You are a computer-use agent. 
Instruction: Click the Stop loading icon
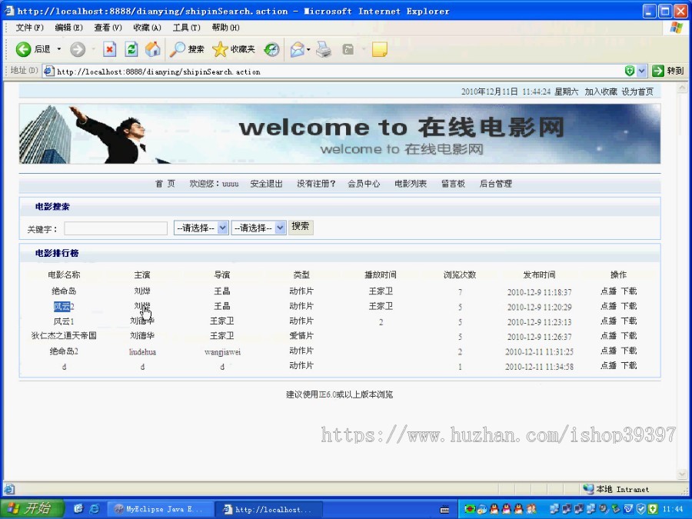(x=109, y=49)
